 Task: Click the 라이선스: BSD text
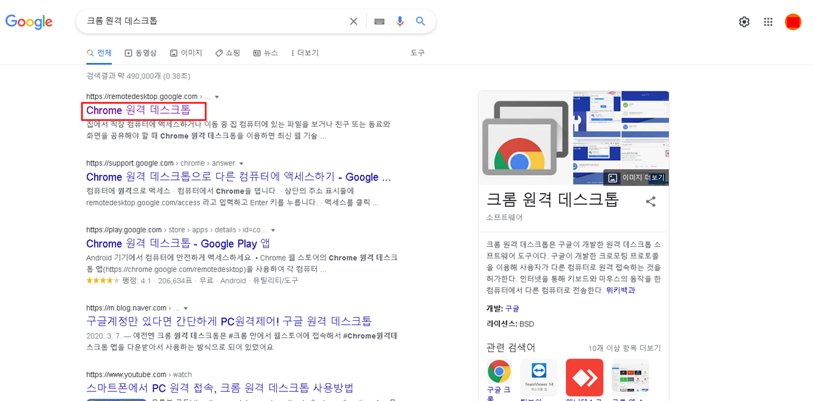(510, 324)
